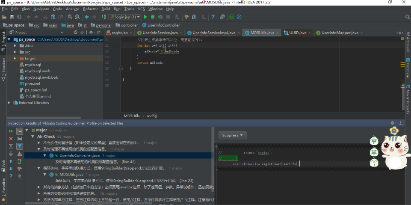
Task: Select MD5Utils.java inspection result
Action: [x=71, y=174]
